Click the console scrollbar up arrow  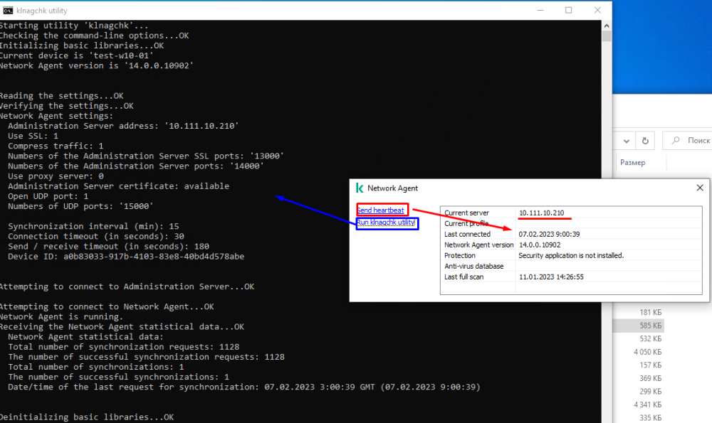[x=607, y=26]
